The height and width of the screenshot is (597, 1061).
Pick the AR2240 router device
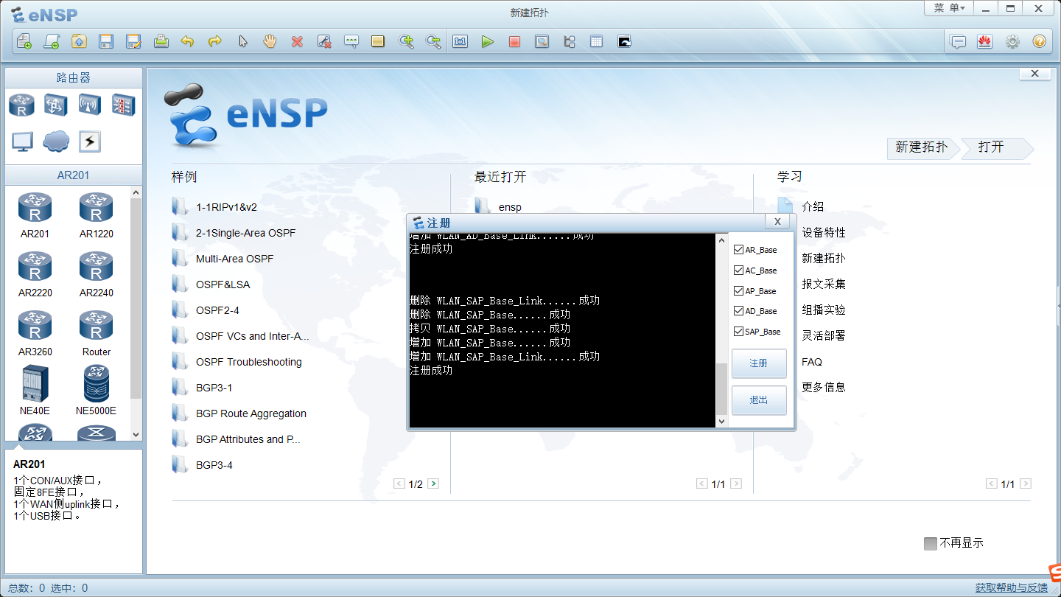[96, 274]
